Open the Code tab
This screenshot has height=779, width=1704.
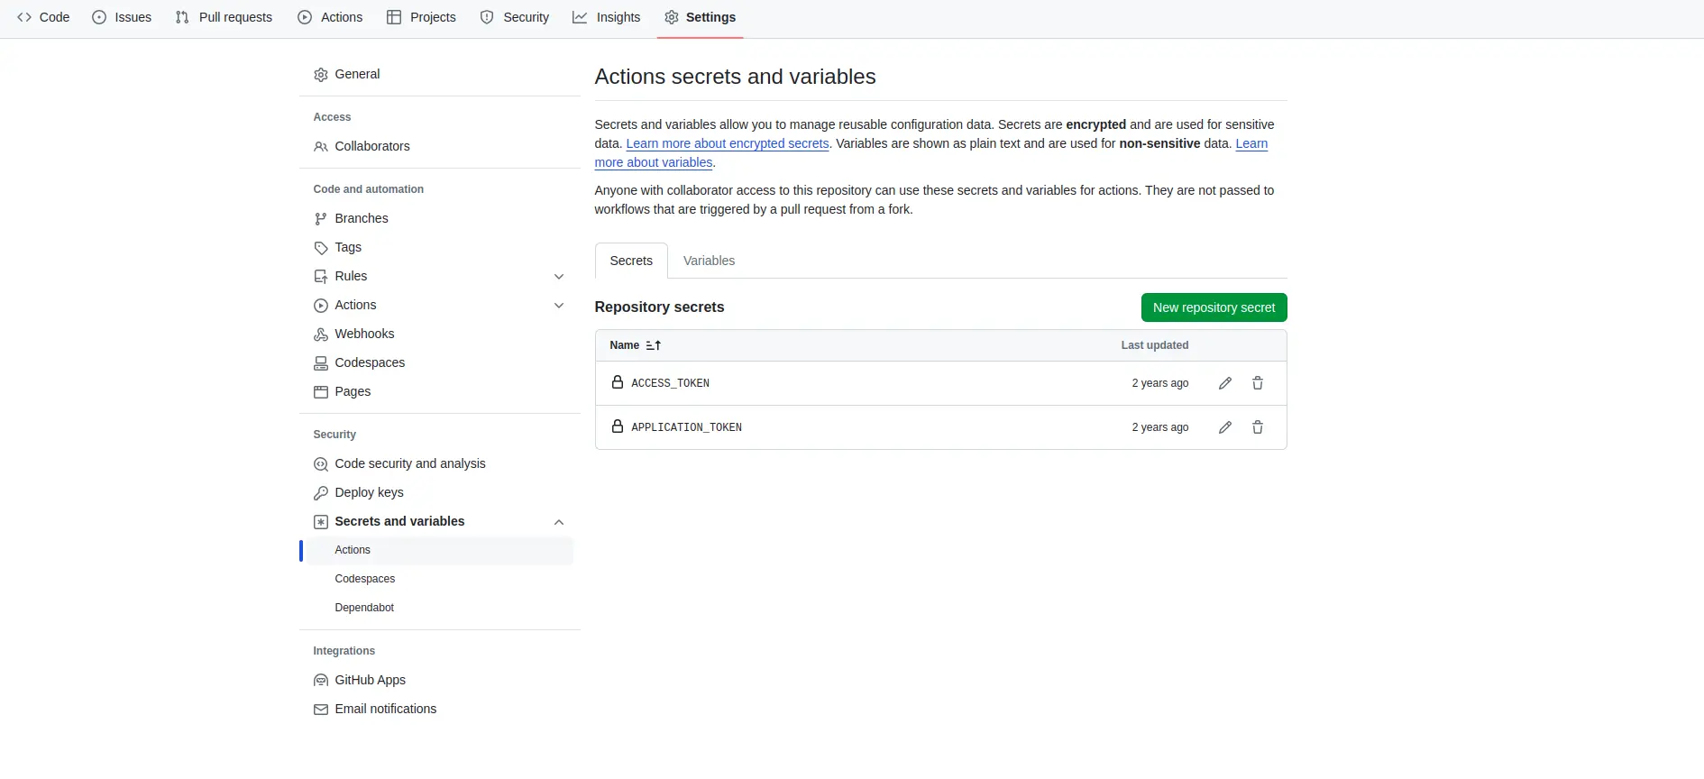click(x=43, y=17)
